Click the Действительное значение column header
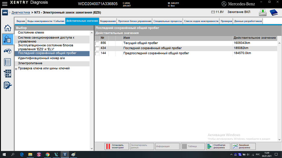 coord(255,38)
